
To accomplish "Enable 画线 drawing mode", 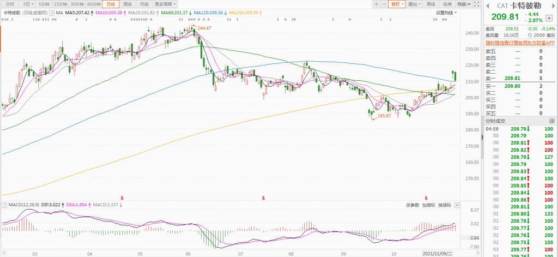I will pos(431,4).
